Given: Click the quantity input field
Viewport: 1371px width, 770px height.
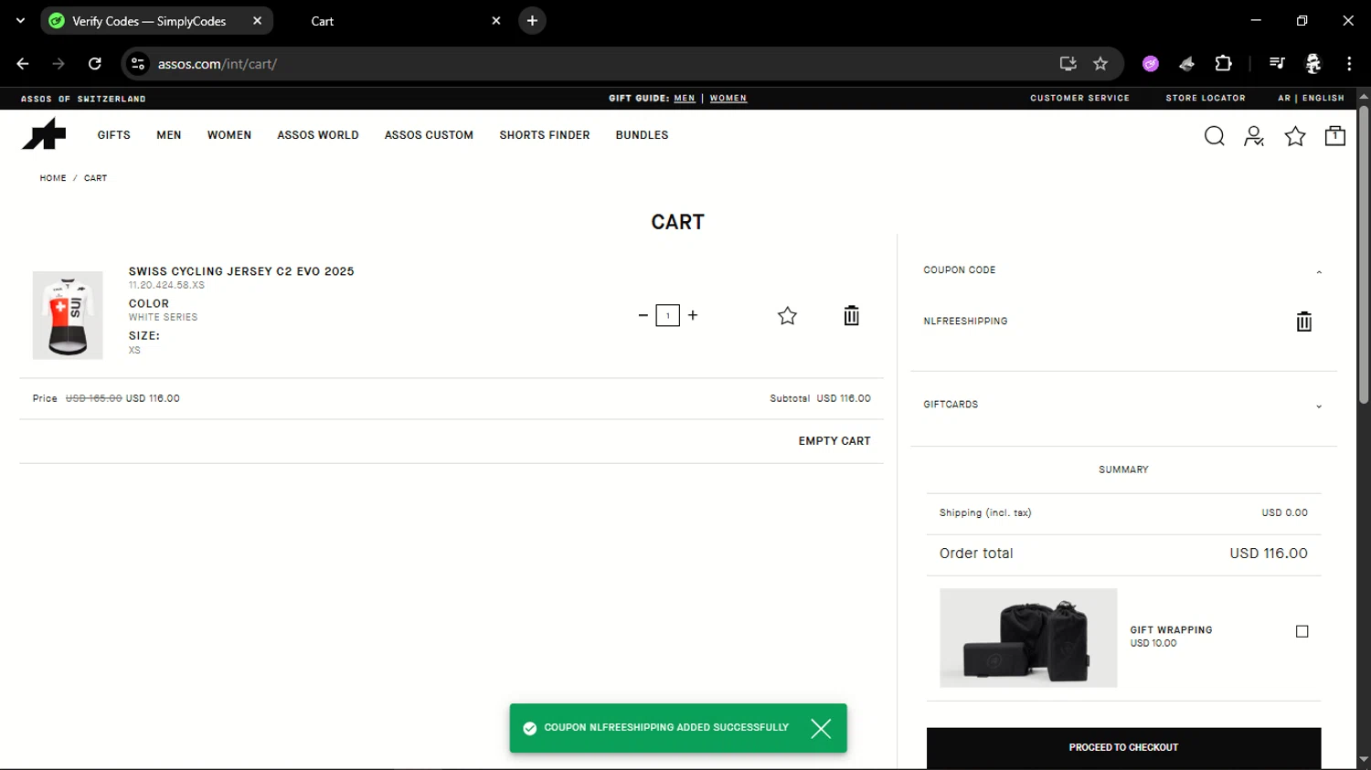Looking at the screenshot, I should 668,315.
